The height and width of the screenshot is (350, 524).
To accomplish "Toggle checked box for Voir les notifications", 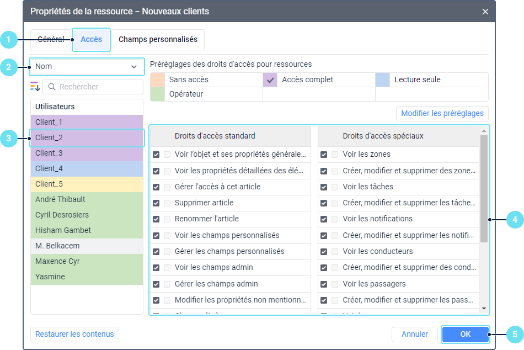I will pos(324,219).
